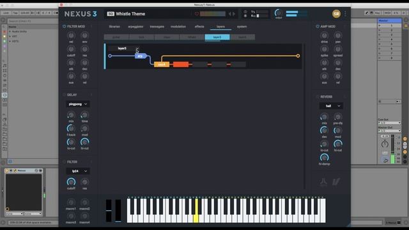Click the Ableton Tap tempo button
The width and height of the screenshot is (409, 230).
[15, 13]
